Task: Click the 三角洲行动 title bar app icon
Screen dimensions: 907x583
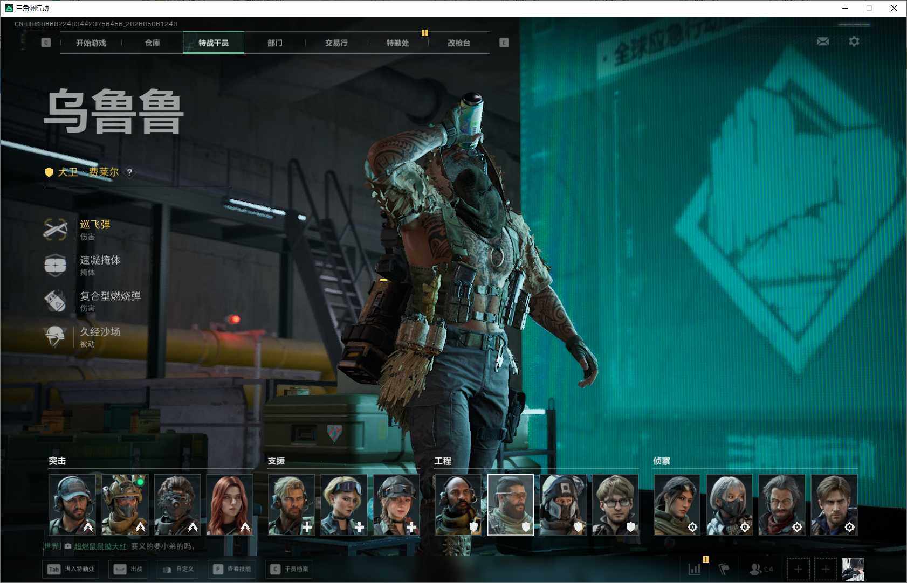Action: tap(9, 8)
